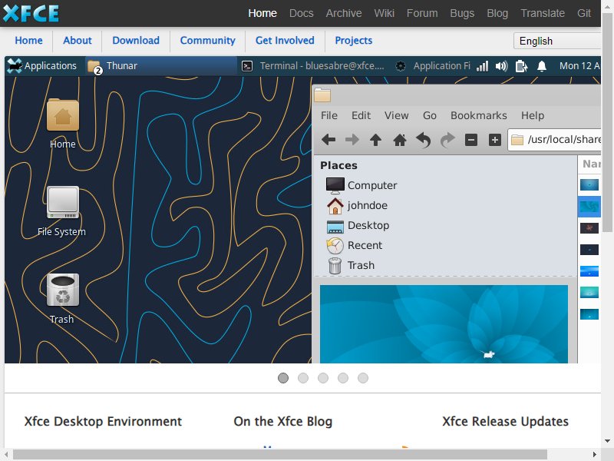
Task: Click the Terminal icon in the panel taskbar
Action: 246,66
